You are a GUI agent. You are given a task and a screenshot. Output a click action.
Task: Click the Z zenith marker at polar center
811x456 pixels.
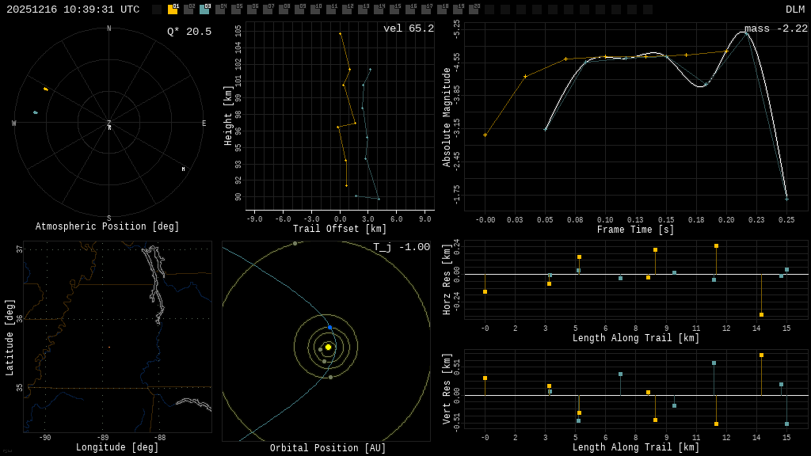[x=109, y=123]
